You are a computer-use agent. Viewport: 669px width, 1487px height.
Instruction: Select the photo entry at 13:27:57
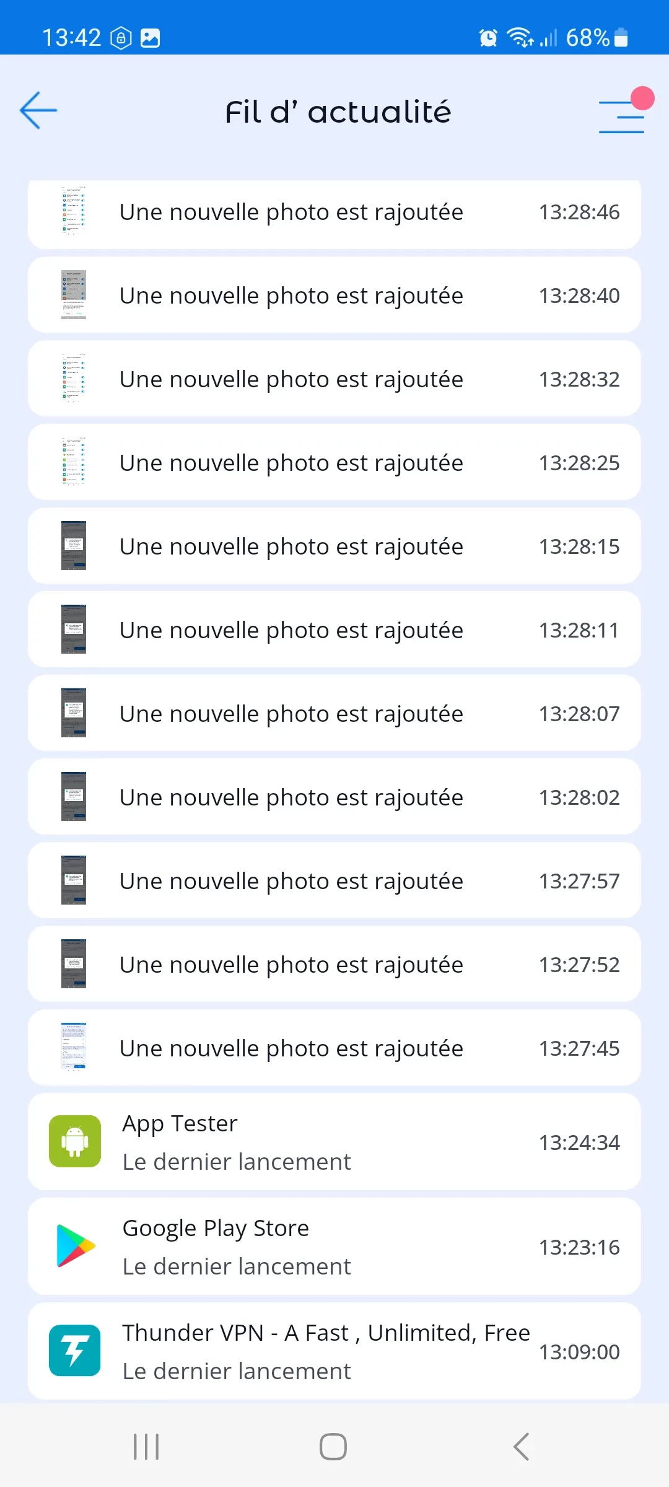tap(334, 881)
